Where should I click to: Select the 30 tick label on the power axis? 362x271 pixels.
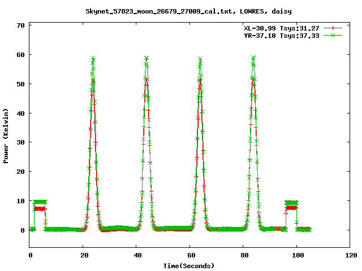pos(20,142)
